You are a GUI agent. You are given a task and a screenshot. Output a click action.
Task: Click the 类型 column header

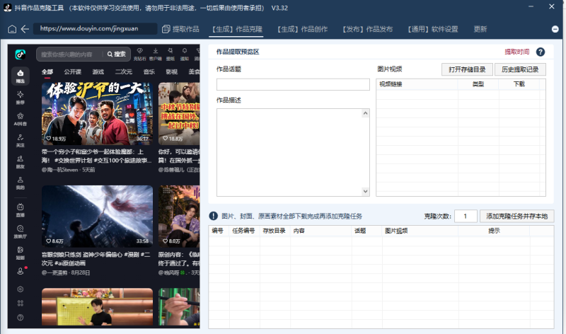click(x=478, y=84)
